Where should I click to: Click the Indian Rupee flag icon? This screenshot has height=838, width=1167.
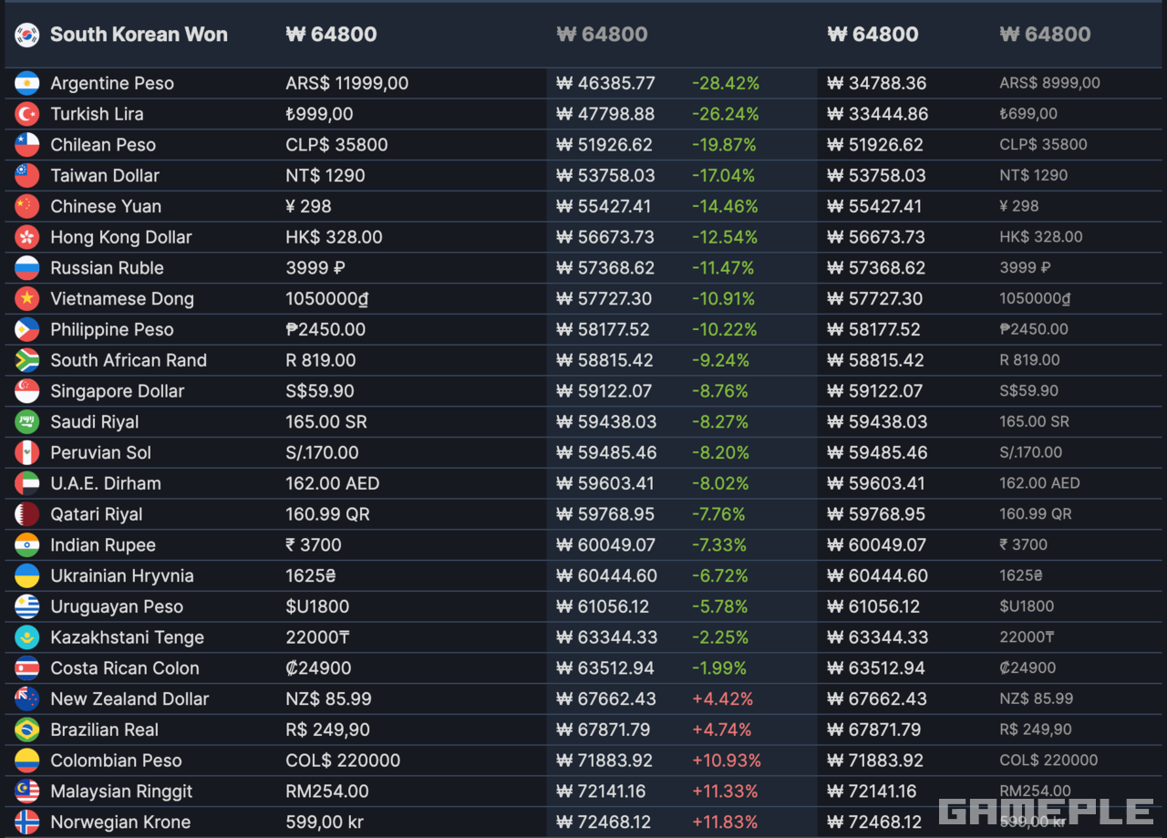27,544
